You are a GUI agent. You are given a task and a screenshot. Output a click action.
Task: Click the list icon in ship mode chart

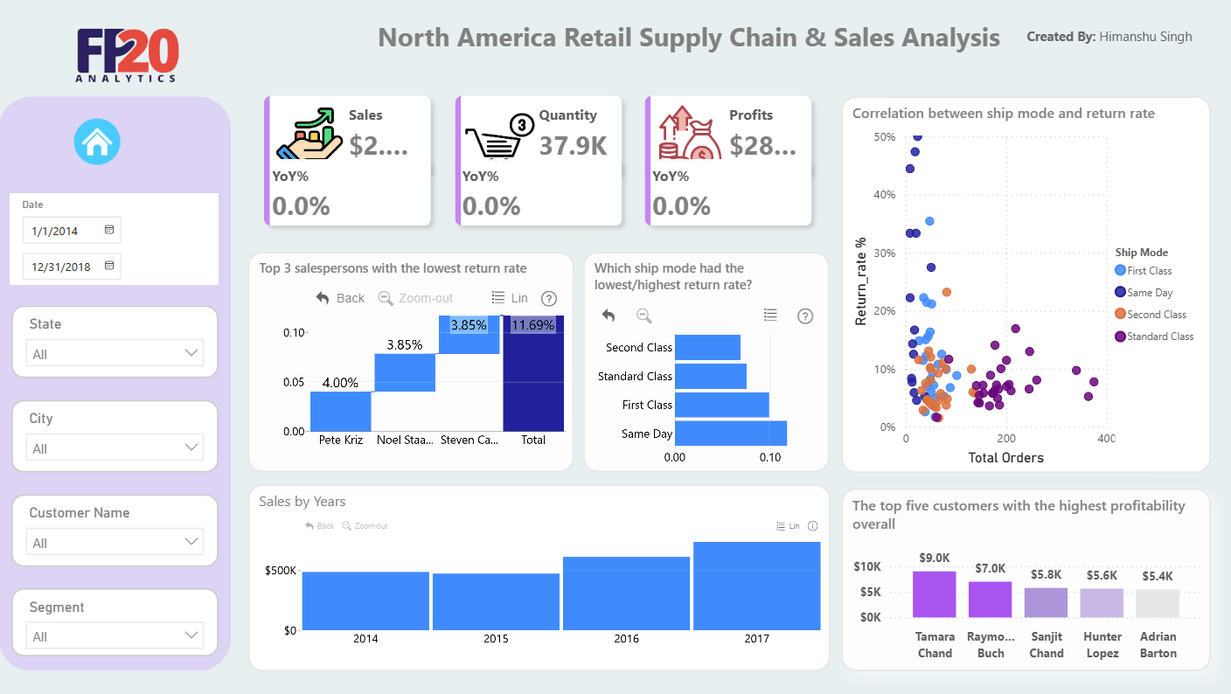(770, 315)
